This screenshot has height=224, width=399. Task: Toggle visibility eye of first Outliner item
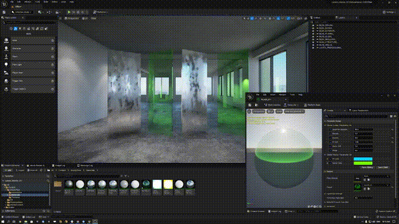313,26
